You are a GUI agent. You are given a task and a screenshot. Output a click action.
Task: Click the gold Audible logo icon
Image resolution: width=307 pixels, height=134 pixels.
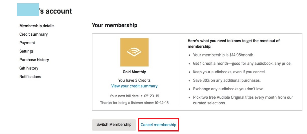tap(134, 52)
